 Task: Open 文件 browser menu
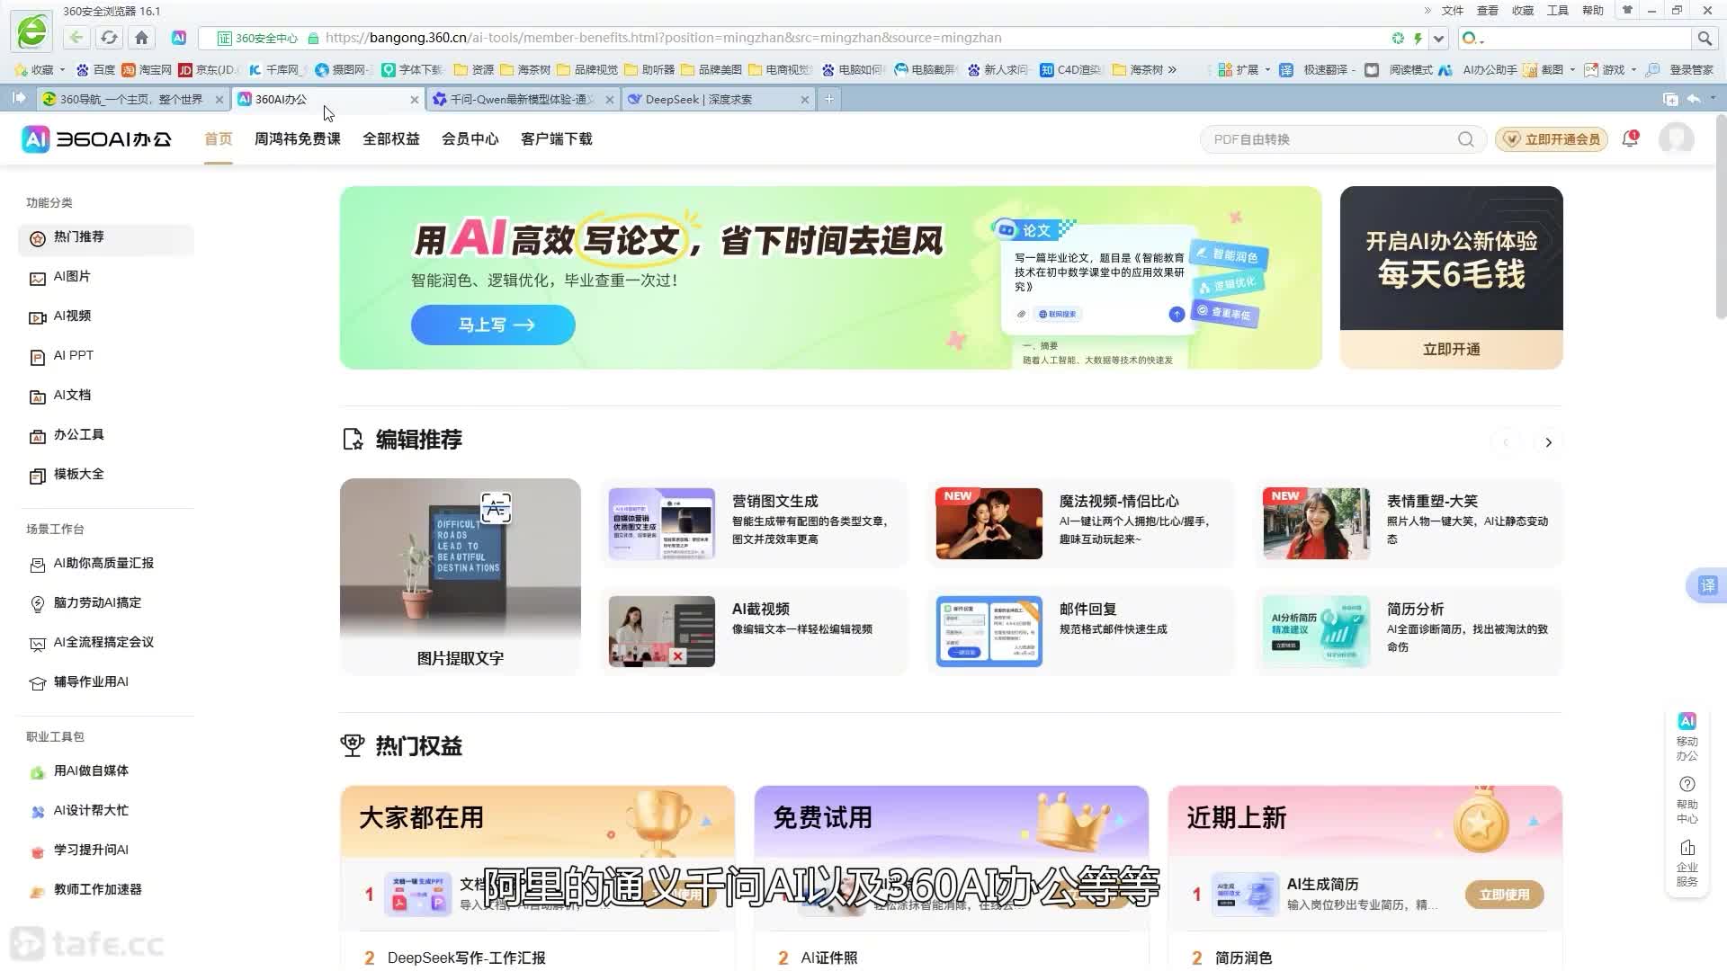(x=1453, y=11)
